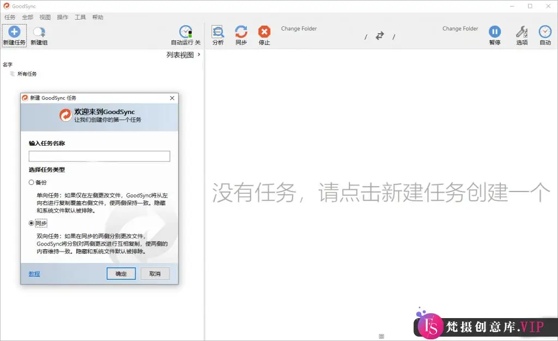558x341 pixels.
Task: Select the 备份 (Backup) radio button
Action: pyautogui.click(x=31, y=182)
